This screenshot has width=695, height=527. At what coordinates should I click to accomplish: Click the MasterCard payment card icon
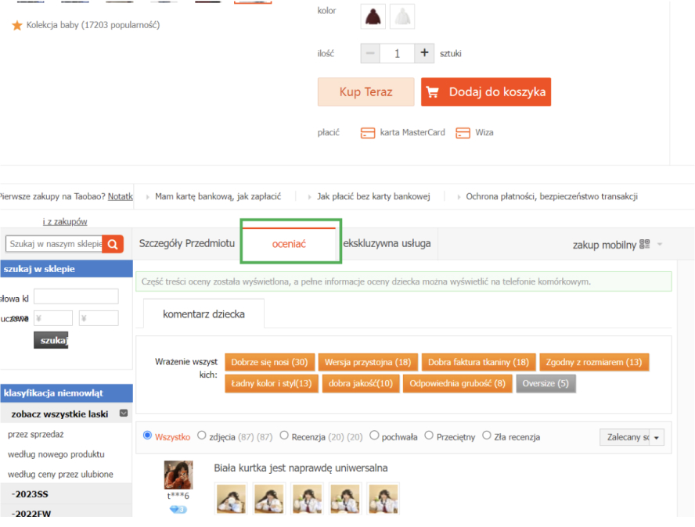tap(368, 133)
